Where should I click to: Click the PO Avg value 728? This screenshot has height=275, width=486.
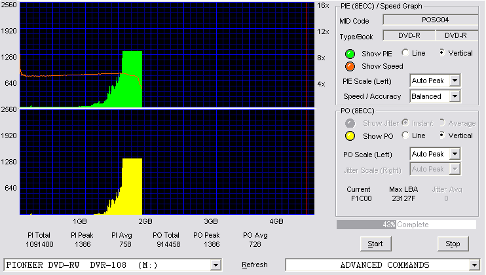(x=255, y=245)
